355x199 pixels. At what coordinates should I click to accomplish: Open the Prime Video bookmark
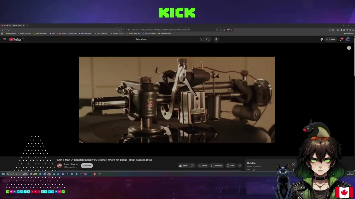pyautogui.click(x=73, y=33)
